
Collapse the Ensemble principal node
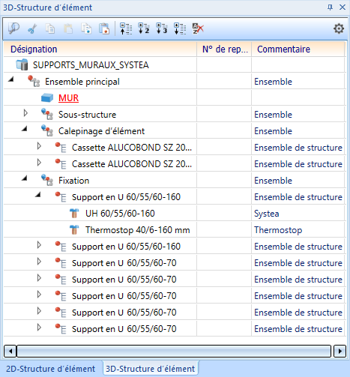point(10,79)
